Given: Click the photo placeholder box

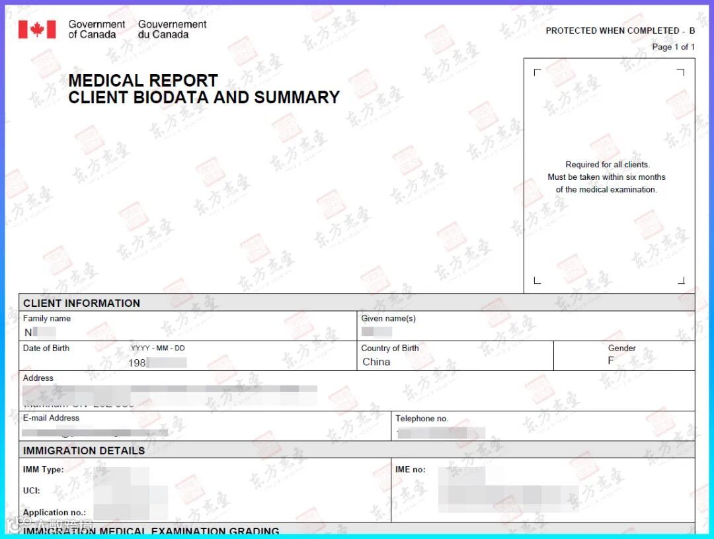Looking at the screenshot, I should [x=610, y=175].
